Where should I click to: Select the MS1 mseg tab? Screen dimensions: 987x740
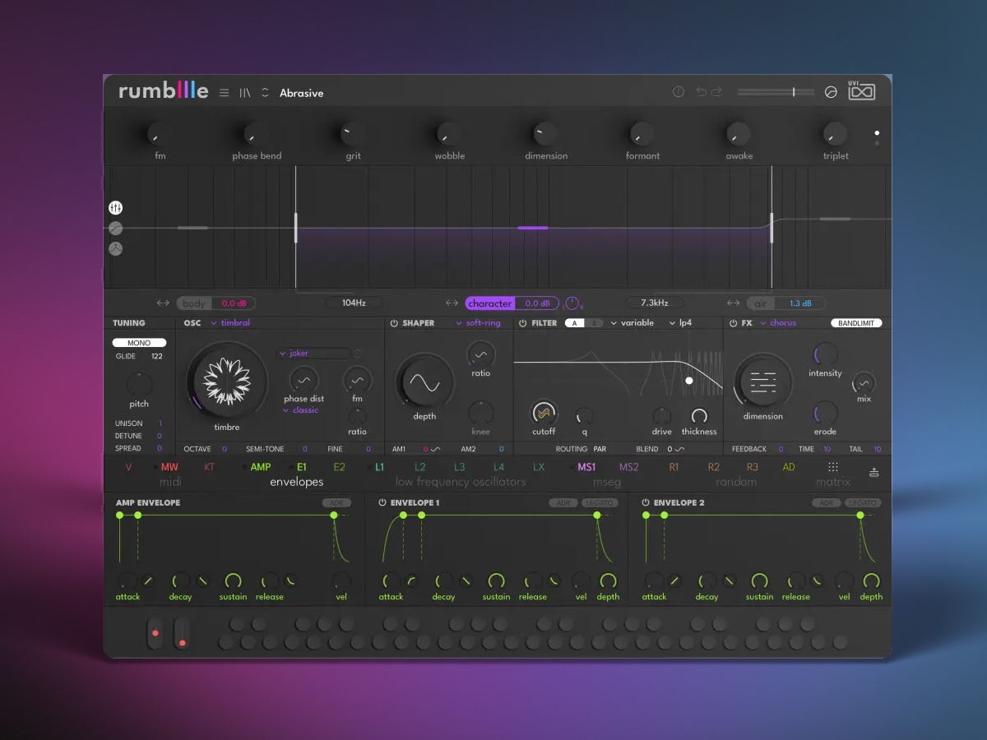[x=586, y=467]
